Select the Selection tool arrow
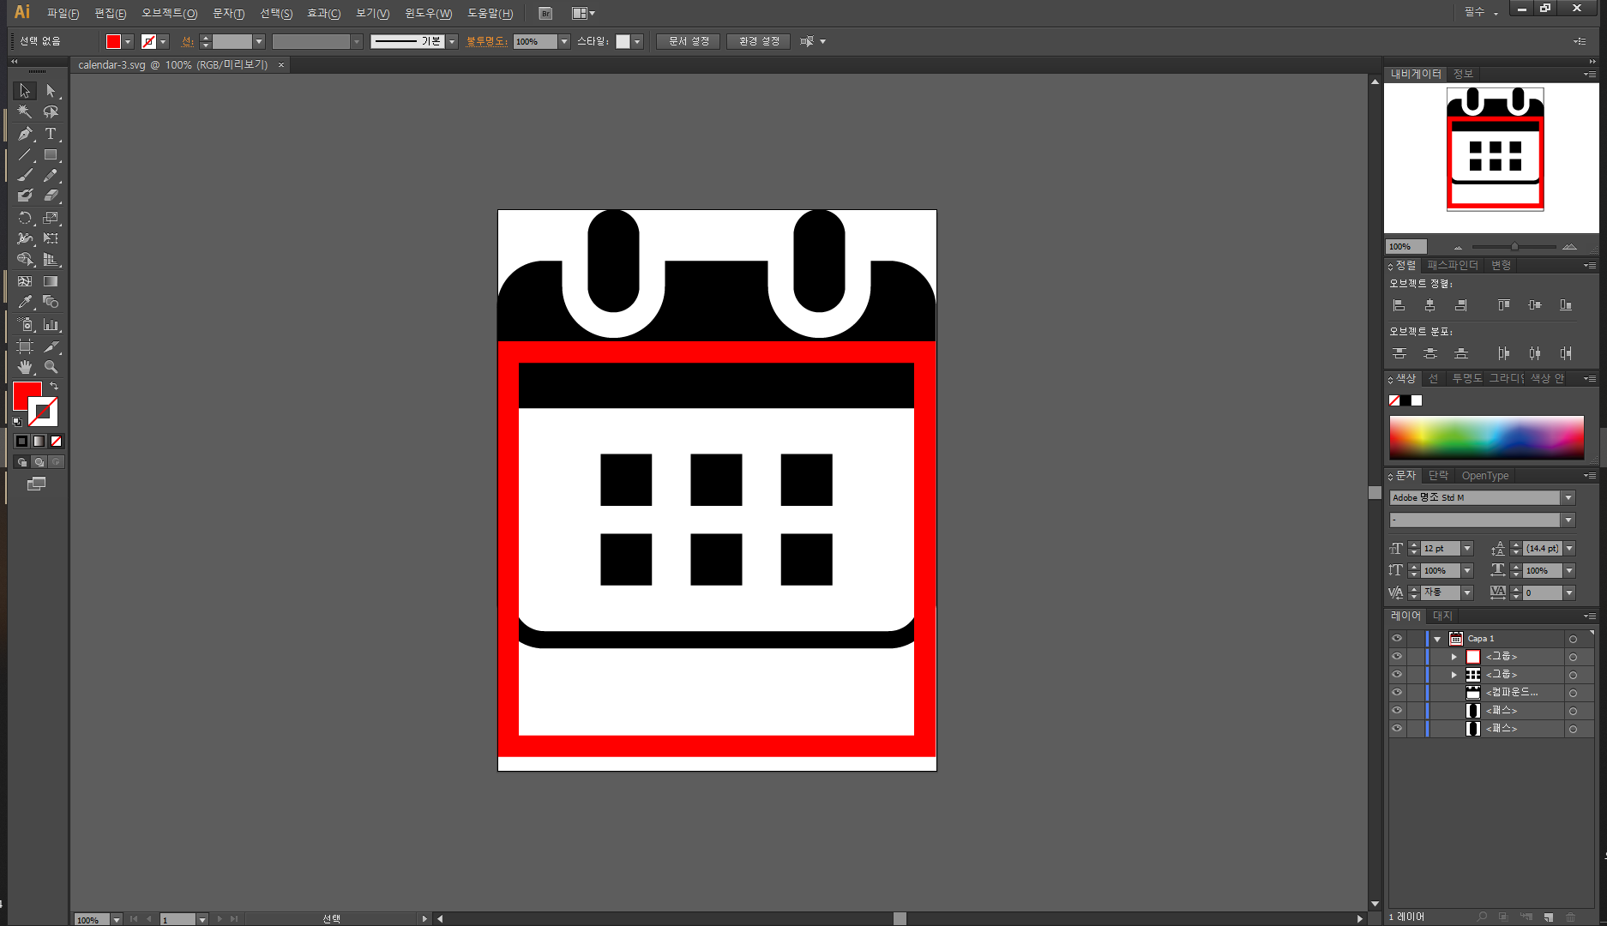Screen dimensions: 1607x926 [x=25, y=91]
